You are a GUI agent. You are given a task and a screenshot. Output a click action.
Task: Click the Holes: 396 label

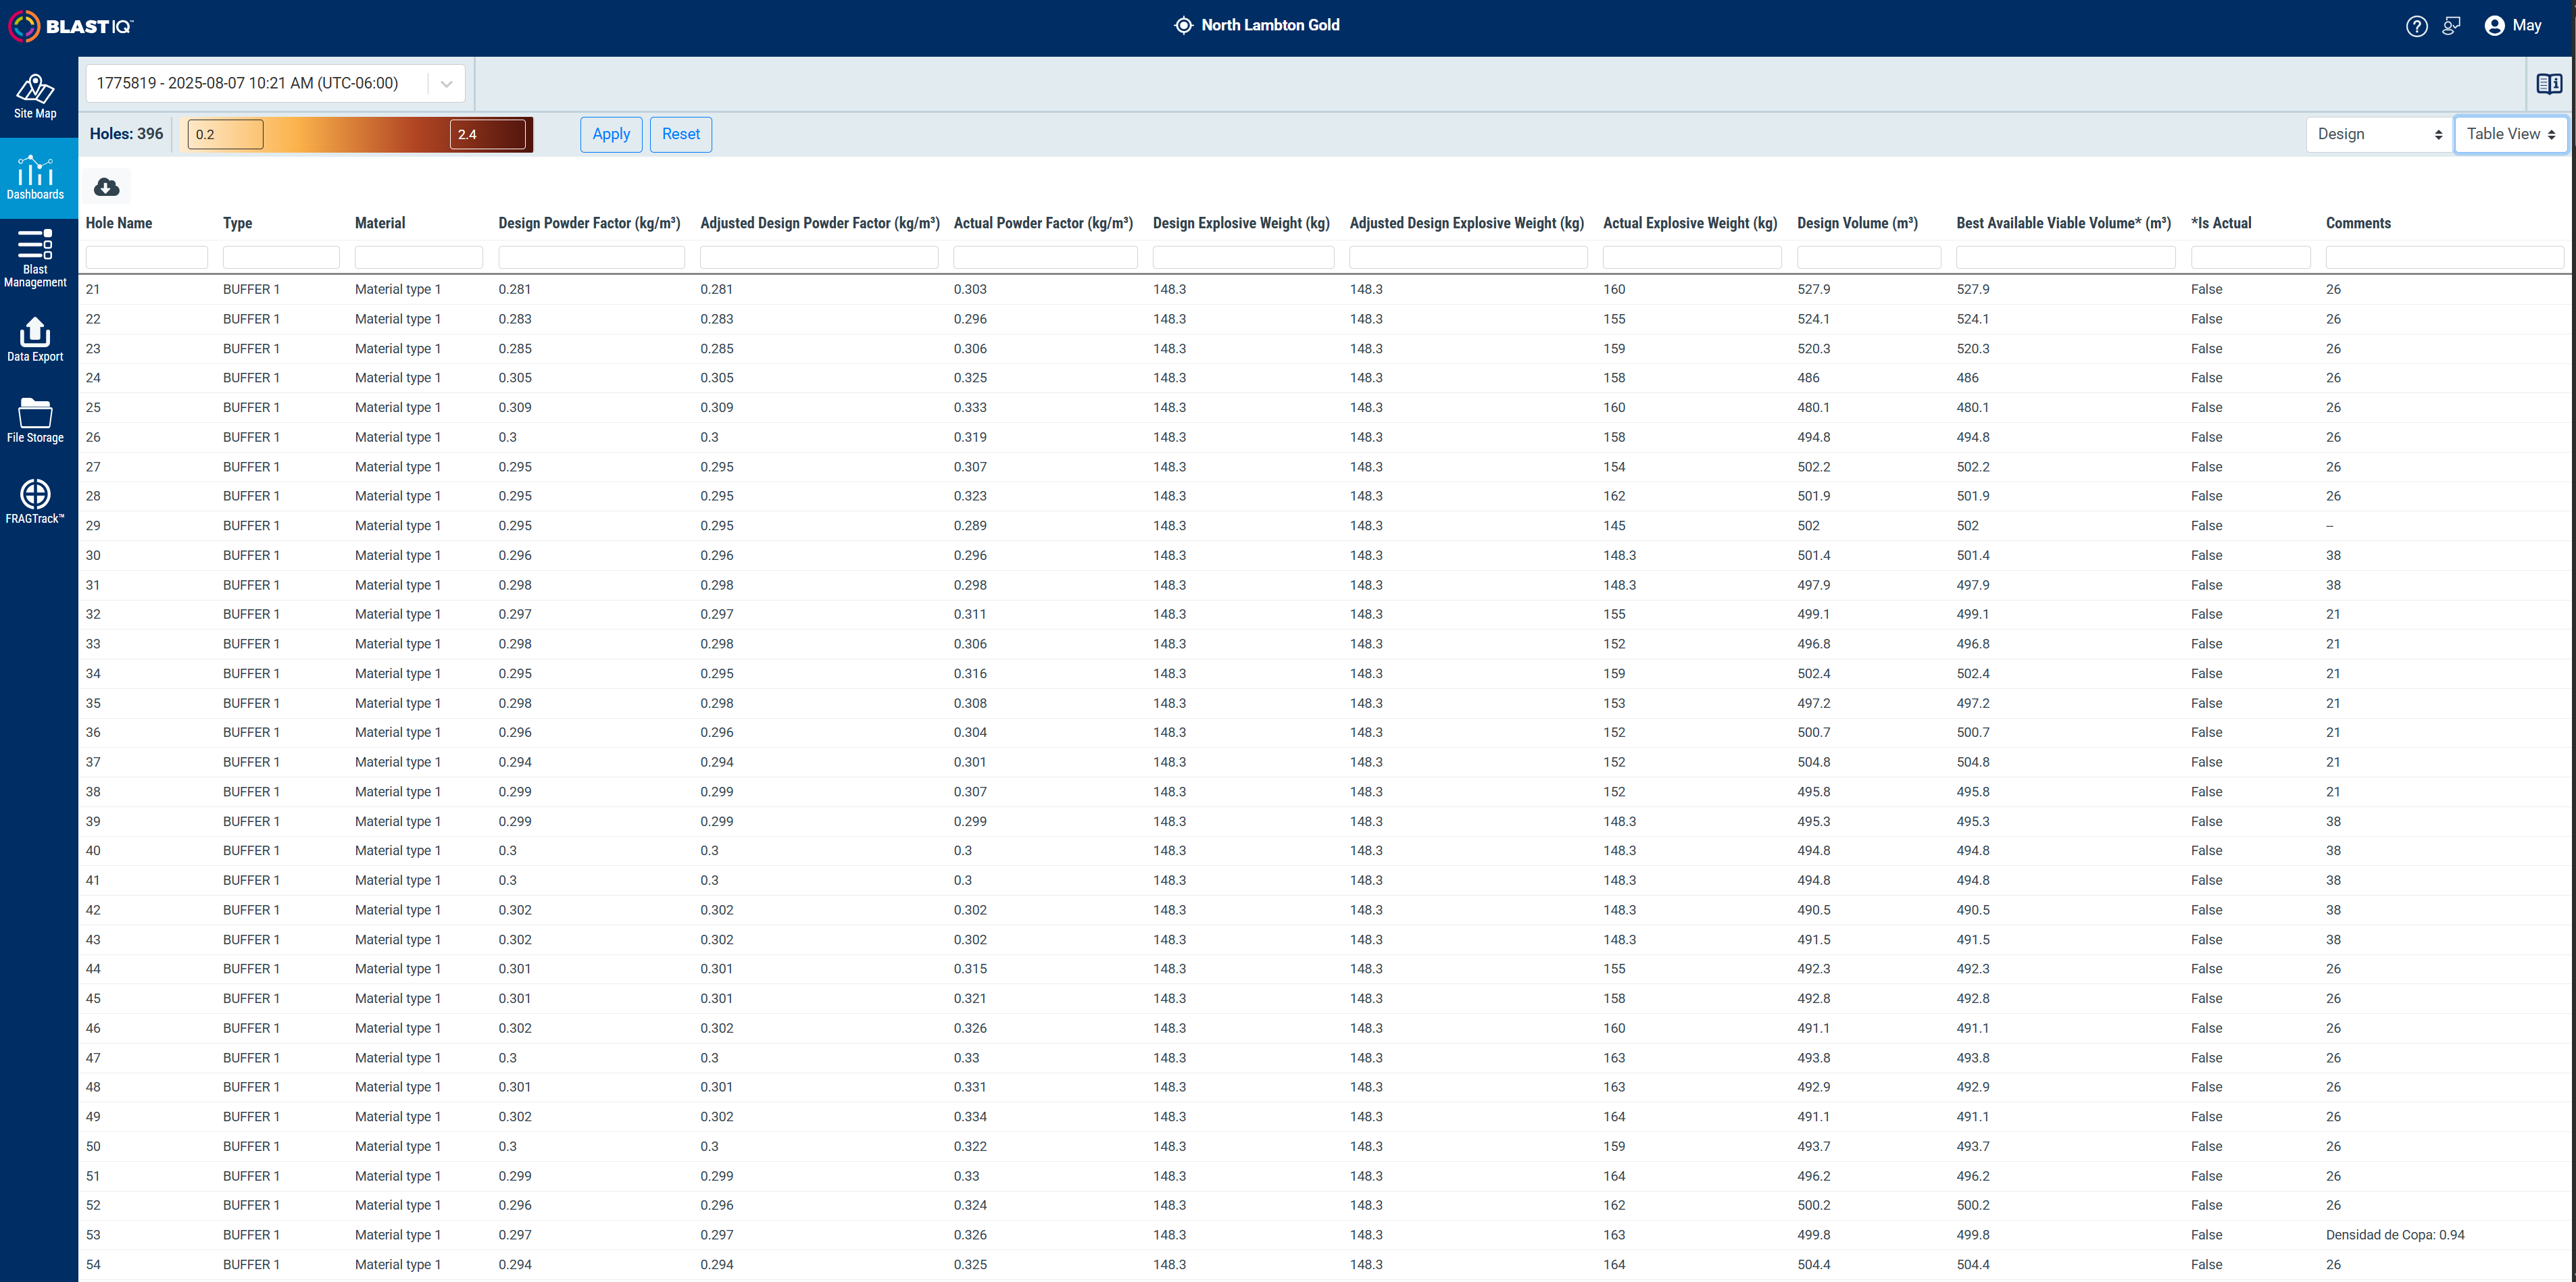(126, 134)
